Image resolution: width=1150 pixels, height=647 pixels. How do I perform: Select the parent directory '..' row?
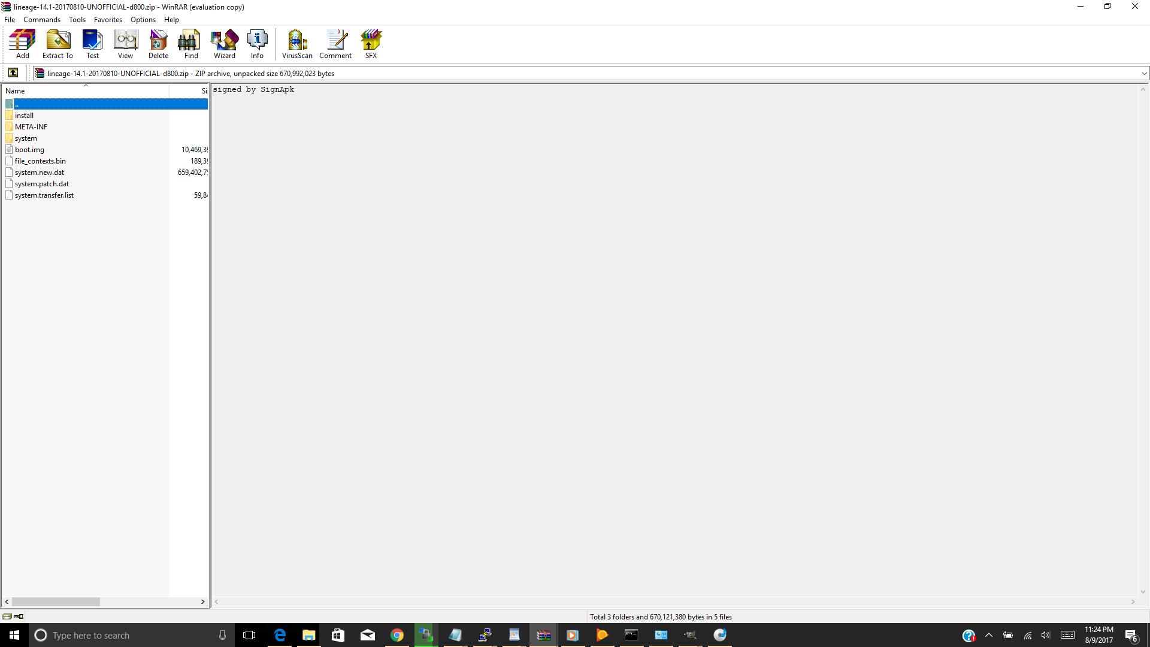point(106,104)
